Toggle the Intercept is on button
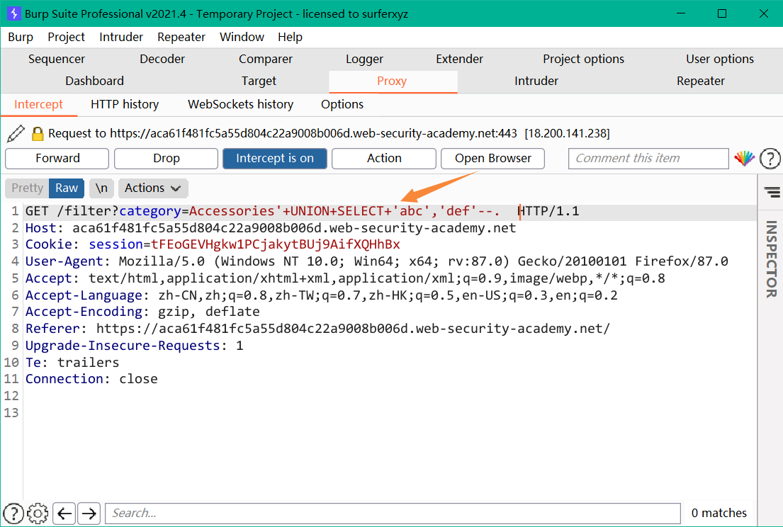This screenshot has width=783, height=527. click(x=275, y=159)
